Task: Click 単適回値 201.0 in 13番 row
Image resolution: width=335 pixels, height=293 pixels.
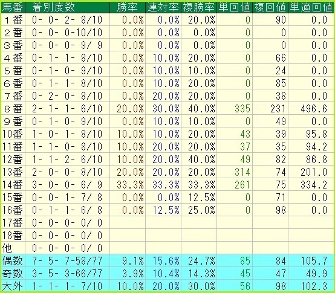Action: pyautogui.click(x=314, y=172)
